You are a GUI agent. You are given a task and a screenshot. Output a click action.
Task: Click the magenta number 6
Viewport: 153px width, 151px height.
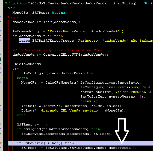[x=140, y=97]
